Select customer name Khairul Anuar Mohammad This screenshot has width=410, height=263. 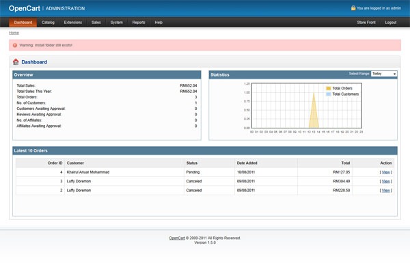pos(88,172)
